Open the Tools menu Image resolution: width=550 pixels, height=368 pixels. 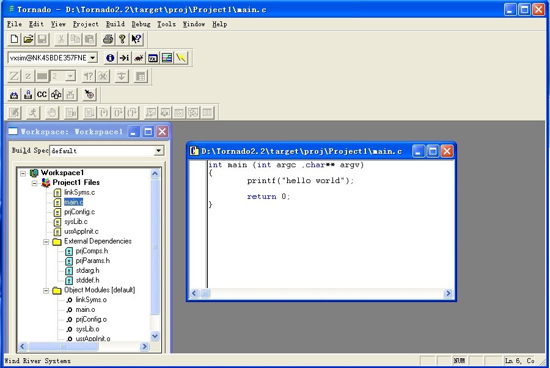(166, 24)
